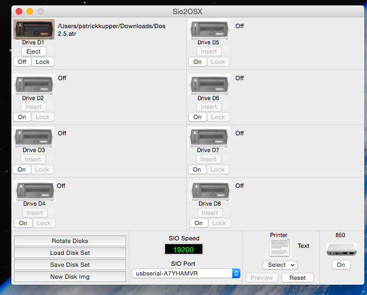Click the Dos 2.5.atr file path text
Viewport: 367px width, 295px height.
click(x=112, y=30)
